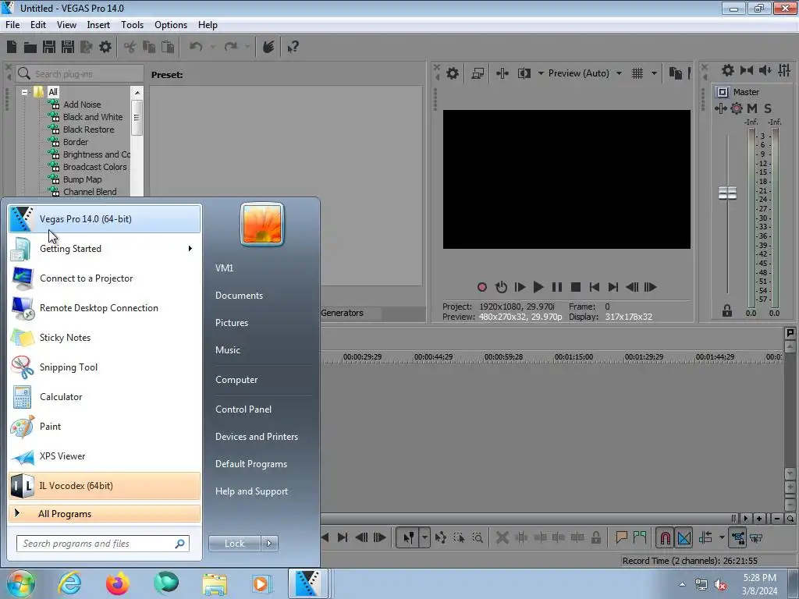Open the File menu
The image size is (799, 599).
[12, 25]
